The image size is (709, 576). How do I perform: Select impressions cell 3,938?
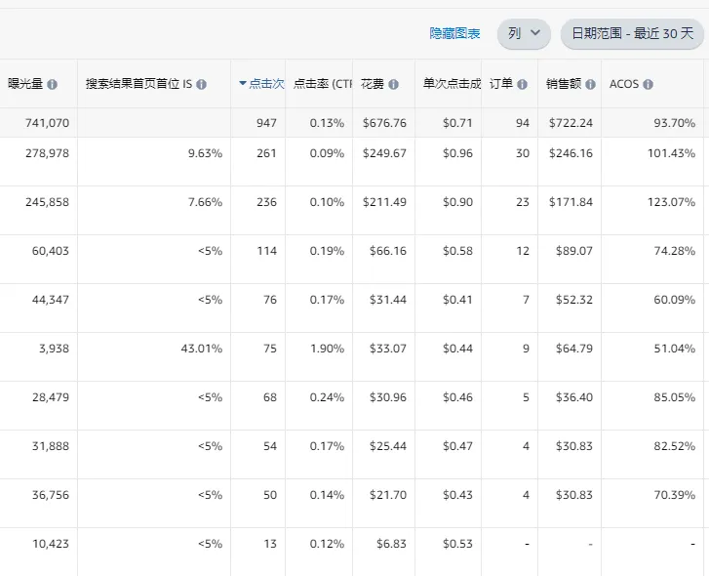click(55, 349)
